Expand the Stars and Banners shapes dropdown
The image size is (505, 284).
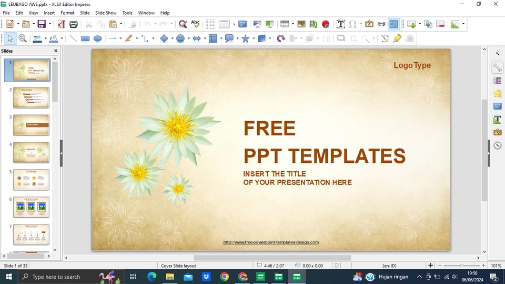(x=254, y=39)
